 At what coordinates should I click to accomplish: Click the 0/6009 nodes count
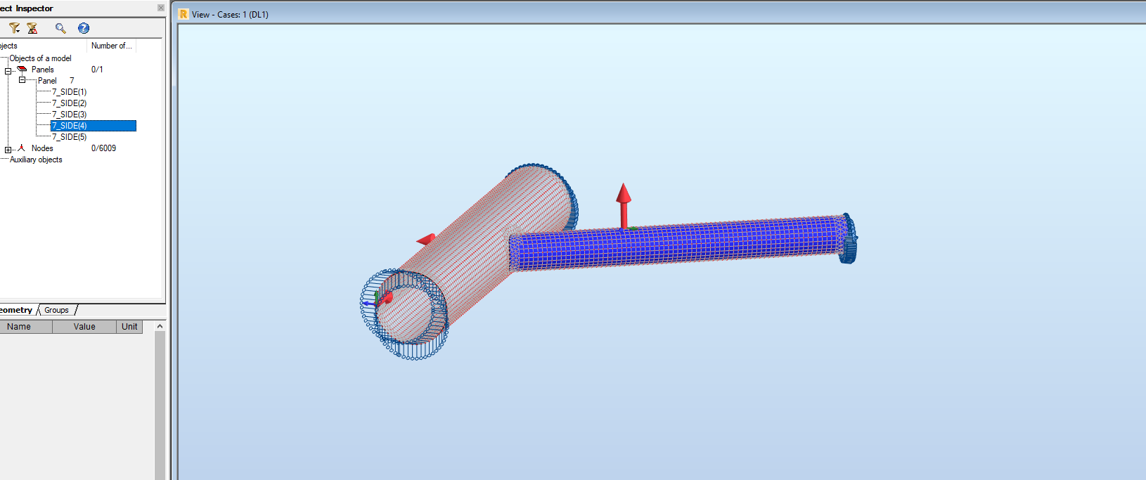point(103,148)
